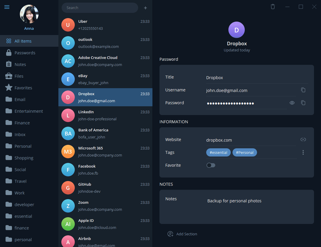
Task: Select the GitHub entry
Action: 105,188
